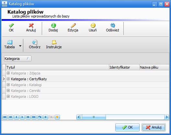Click the horizontal scrollbar thumb

pos(94,117)
